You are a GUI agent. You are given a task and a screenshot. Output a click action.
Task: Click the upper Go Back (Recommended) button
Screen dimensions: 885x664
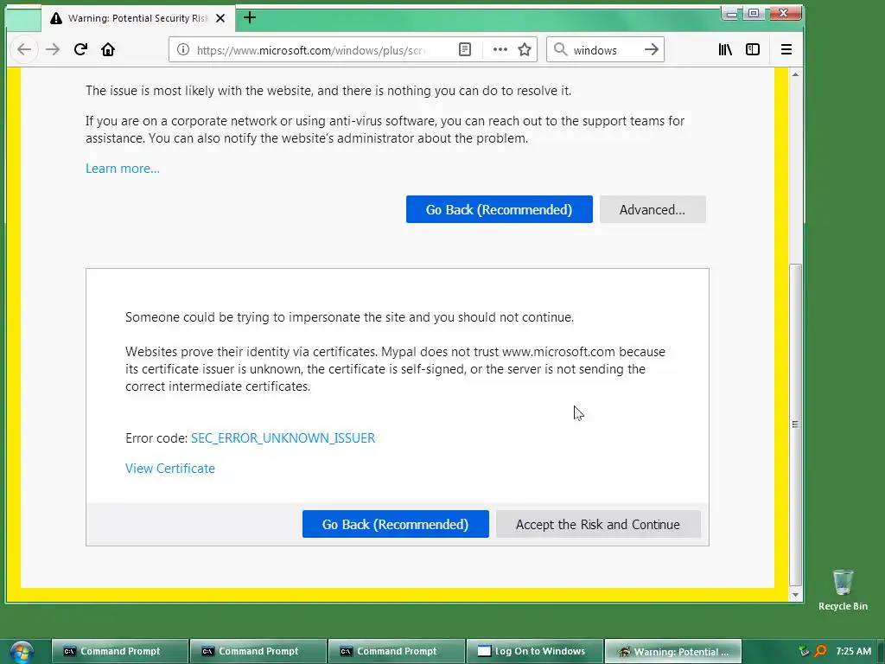coord(499,209)
